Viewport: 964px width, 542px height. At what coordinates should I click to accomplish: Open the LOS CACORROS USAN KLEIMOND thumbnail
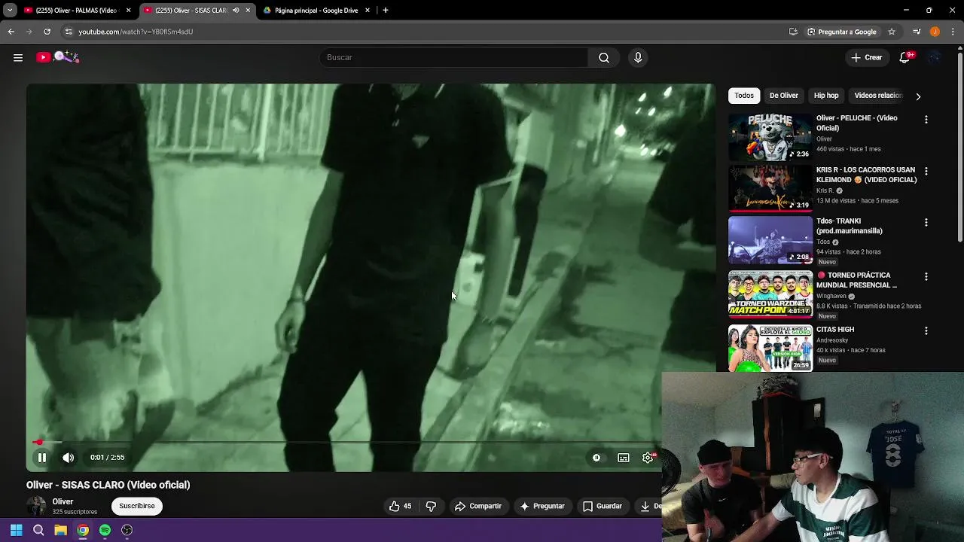point(770,189)
